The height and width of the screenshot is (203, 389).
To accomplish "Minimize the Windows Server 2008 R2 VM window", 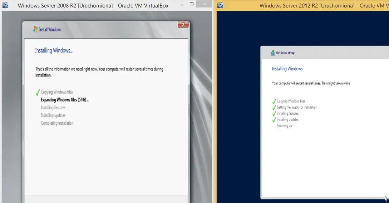I will tap(182, 5).
